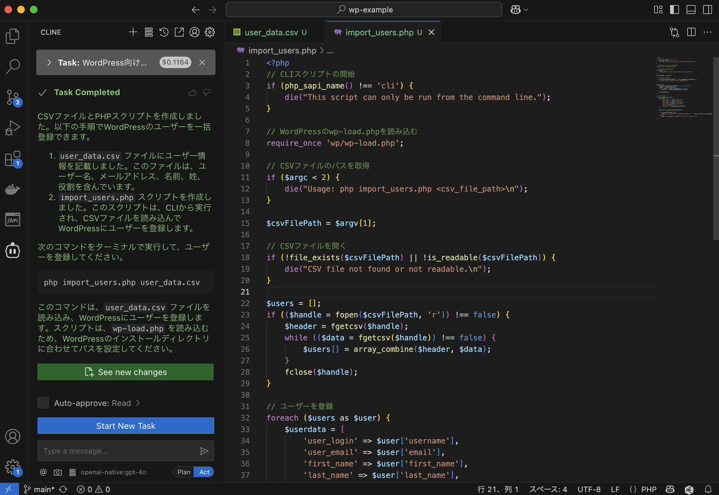Click the thumbs up feedback icon

tap(193, 93)
